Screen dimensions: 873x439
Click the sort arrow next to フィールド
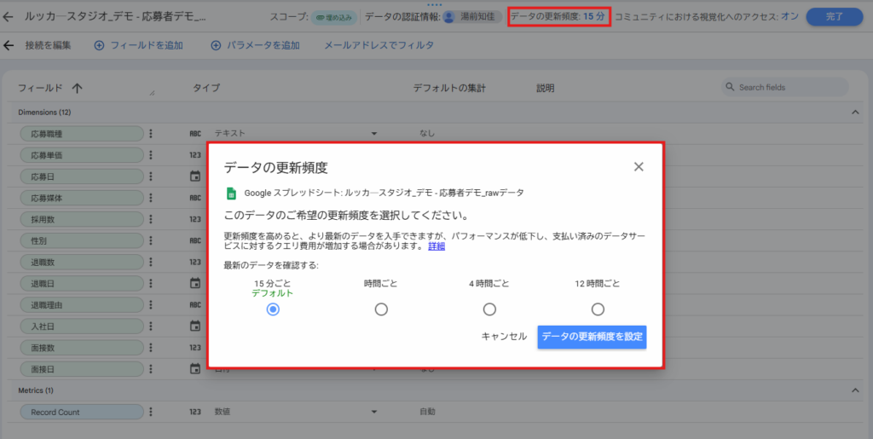(x=78, y=88)
